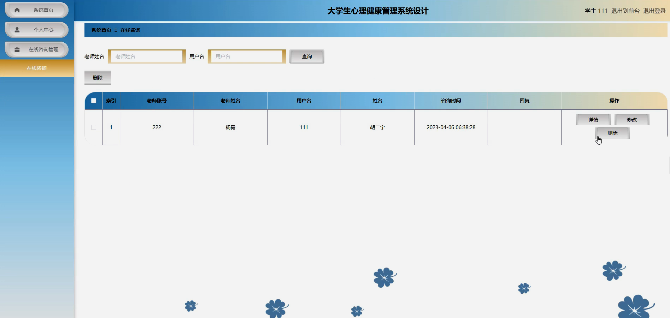The height and width of the screenshot is (318, 670).
Task: Click 删除 in the 杨勇 row
Action: 612,133
